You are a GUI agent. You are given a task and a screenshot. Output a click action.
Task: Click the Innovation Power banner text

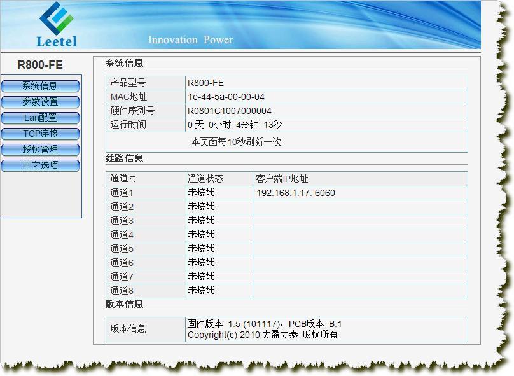click(x=190, y=40)
